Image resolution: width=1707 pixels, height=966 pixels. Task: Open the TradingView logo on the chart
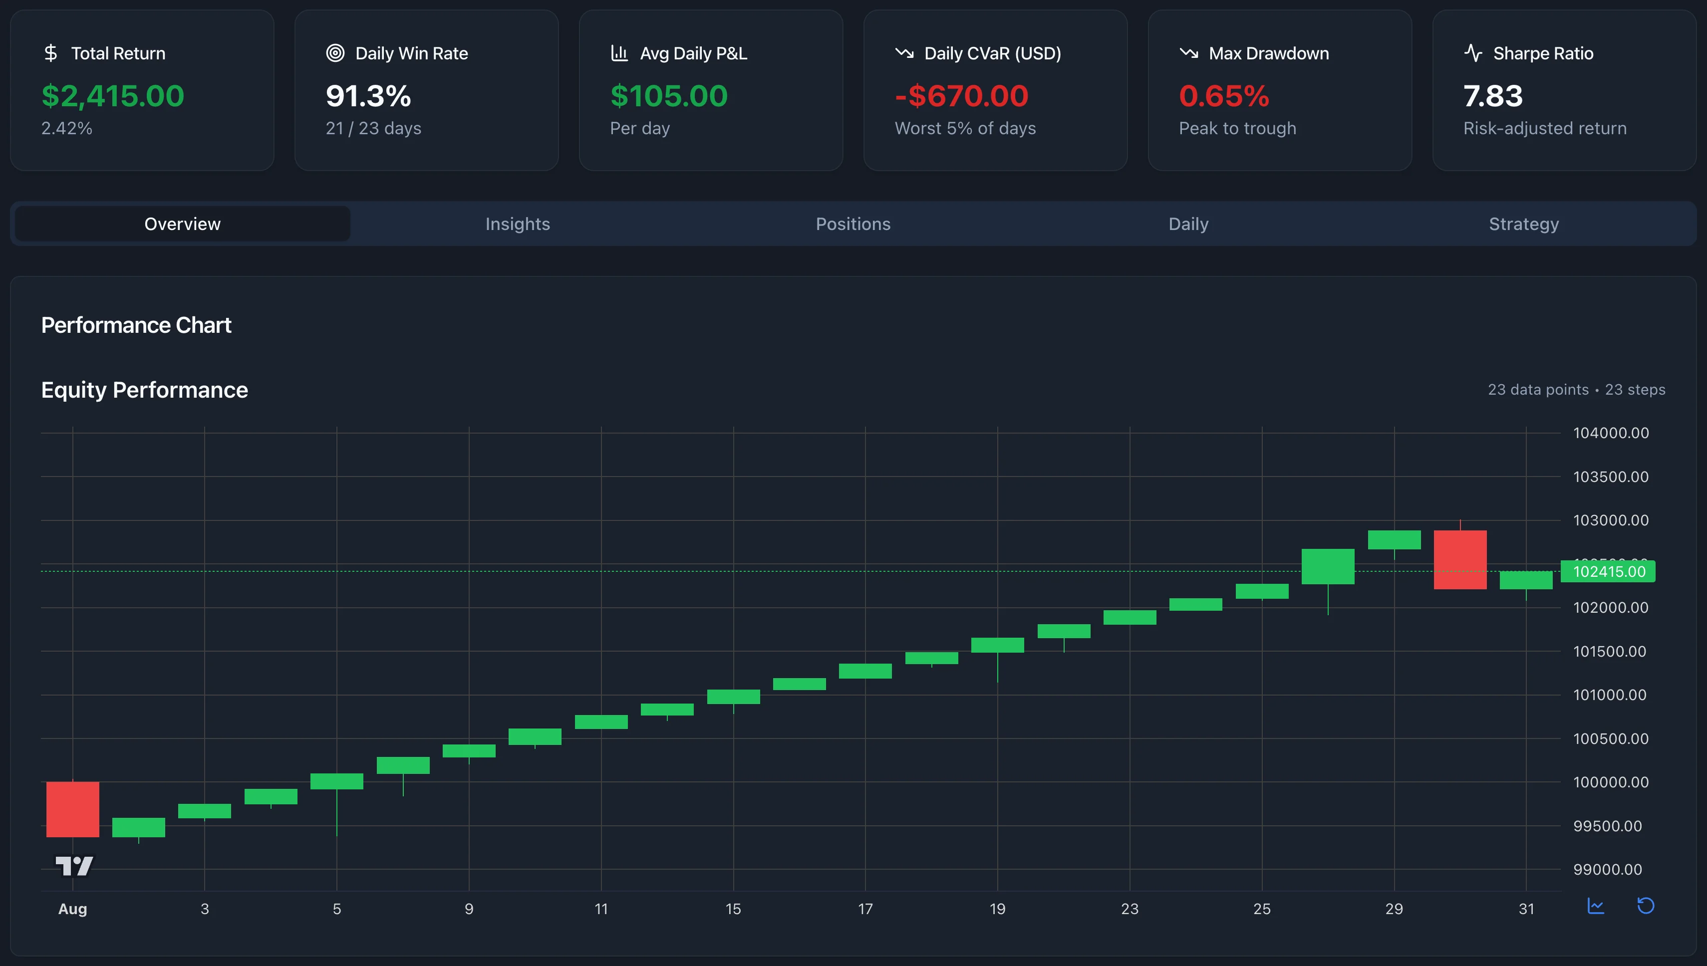74,866
